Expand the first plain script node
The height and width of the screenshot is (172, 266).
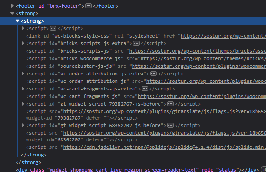[x=23, y=28]
